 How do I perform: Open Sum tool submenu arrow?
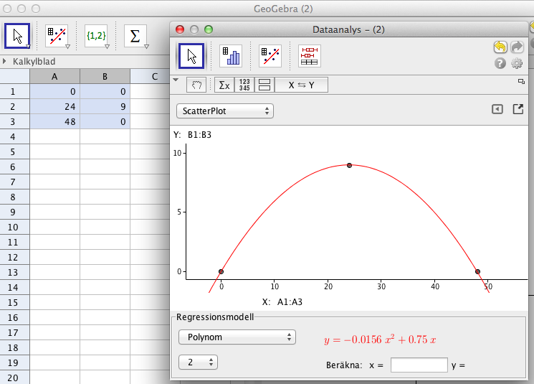pyautogui.click(x=146, y=47)
